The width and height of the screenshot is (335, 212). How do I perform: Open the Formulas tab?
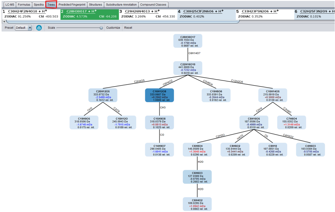point(24,5)
